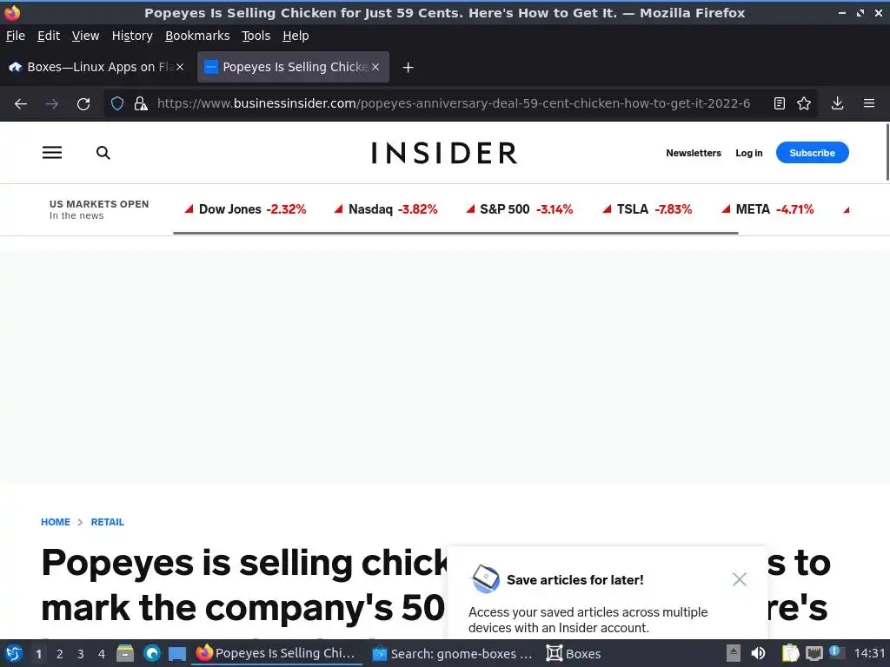Open the S&P 500 ticker entry
890x667 pixels.
(x=520, y=209)
